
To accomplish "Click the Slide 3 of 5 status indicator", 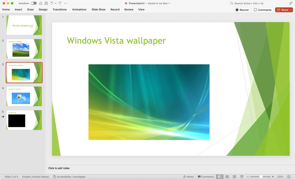I will pyautogui.click(x=11, y=177).
